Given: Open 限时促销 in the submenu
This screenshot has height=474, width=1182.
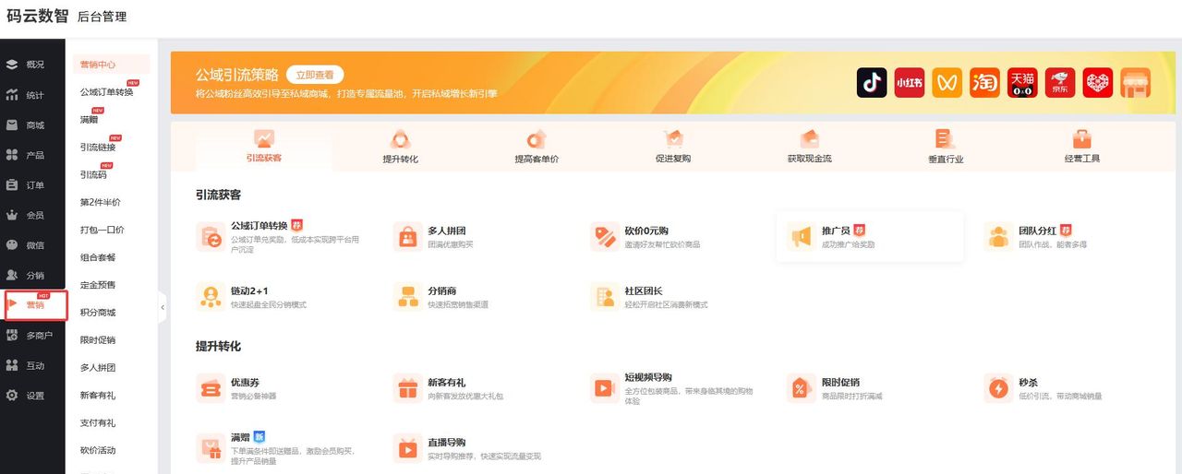Looking at the screenshot, I should 98,340.
